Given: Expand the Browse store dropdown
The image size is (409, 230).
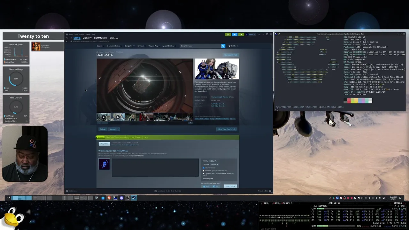Looking at the screenshot, I should coord(100,46).
